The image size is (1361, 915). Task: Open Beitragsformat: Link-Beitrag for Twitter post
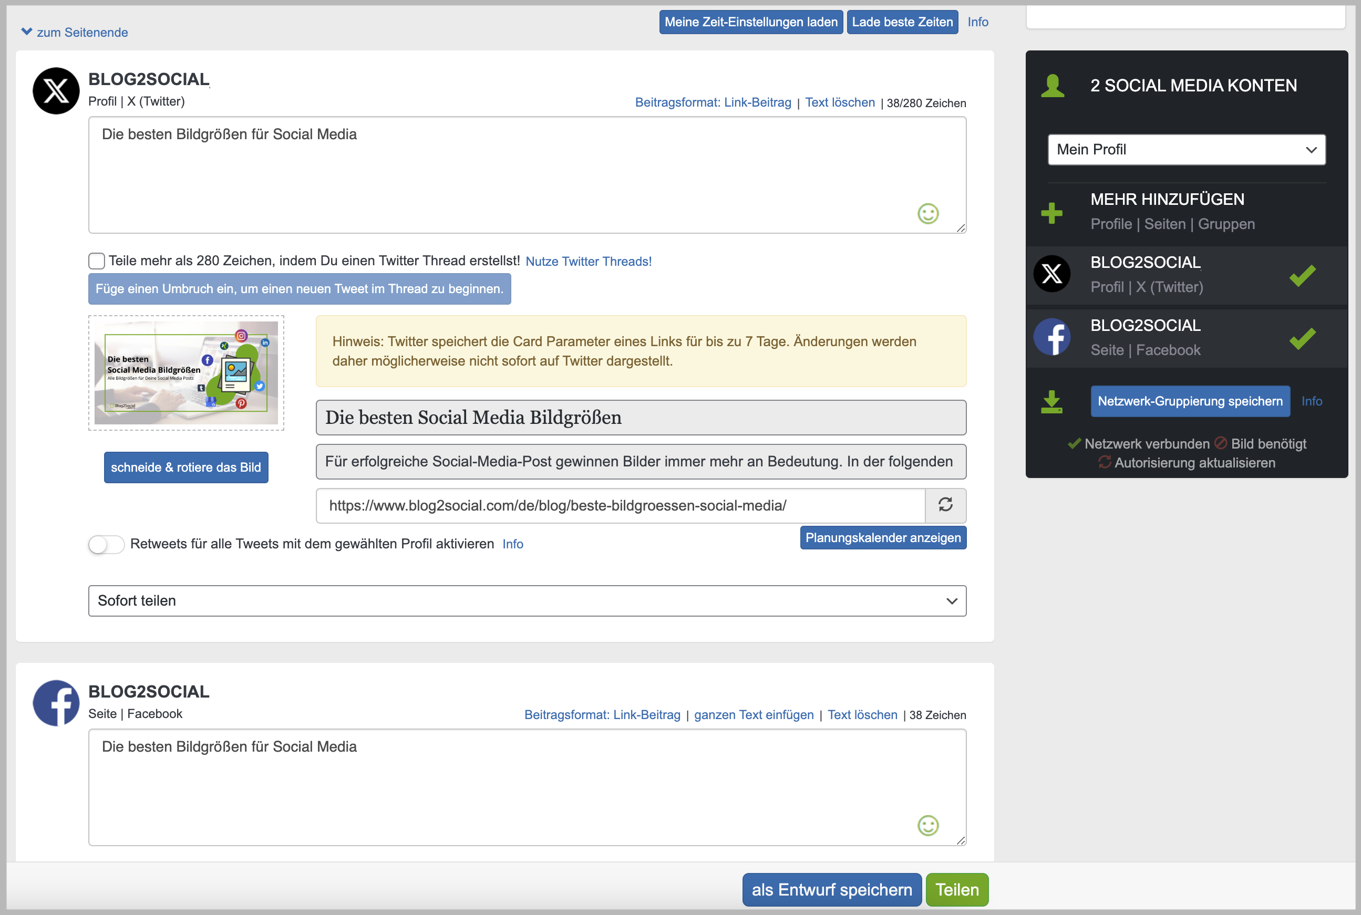coord(713,103)
